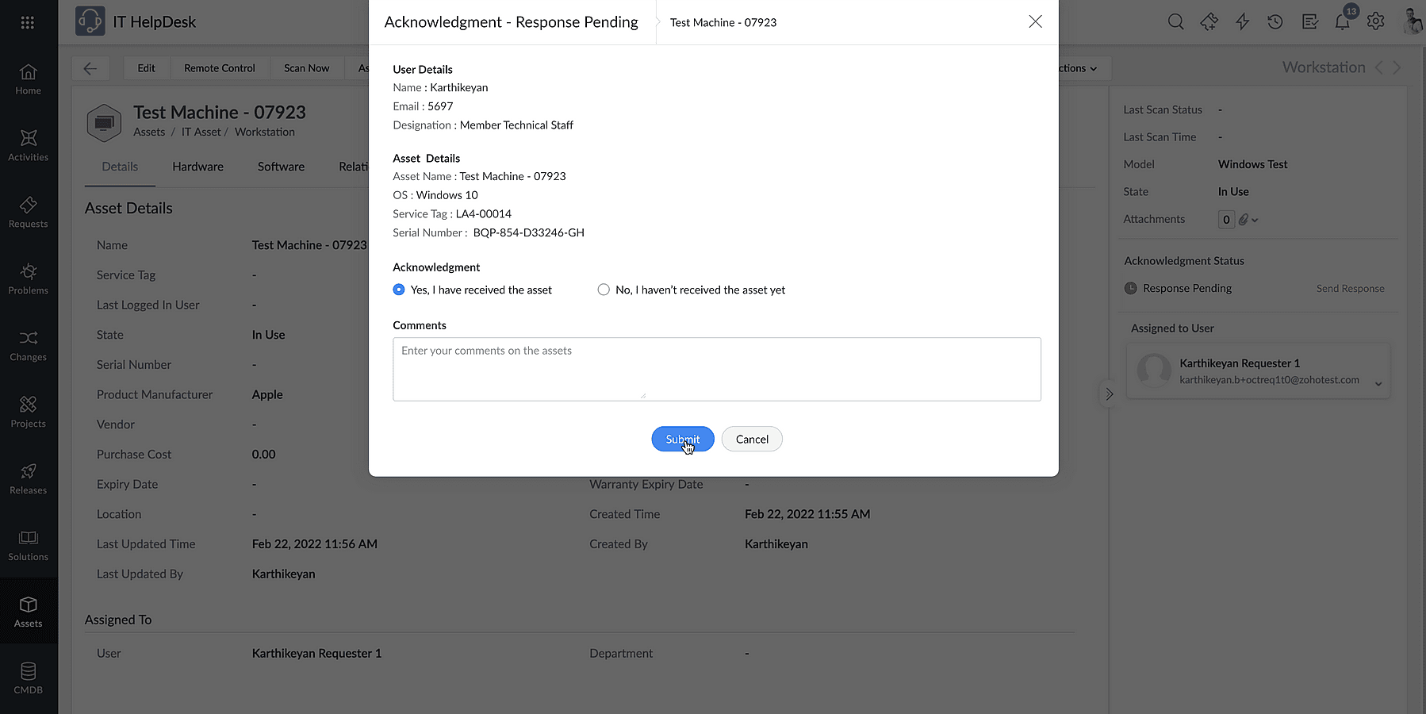The width and height of the screenshot is (1426, 714).
Task: Go to the Requests module icon
Action: click(28, 212)
